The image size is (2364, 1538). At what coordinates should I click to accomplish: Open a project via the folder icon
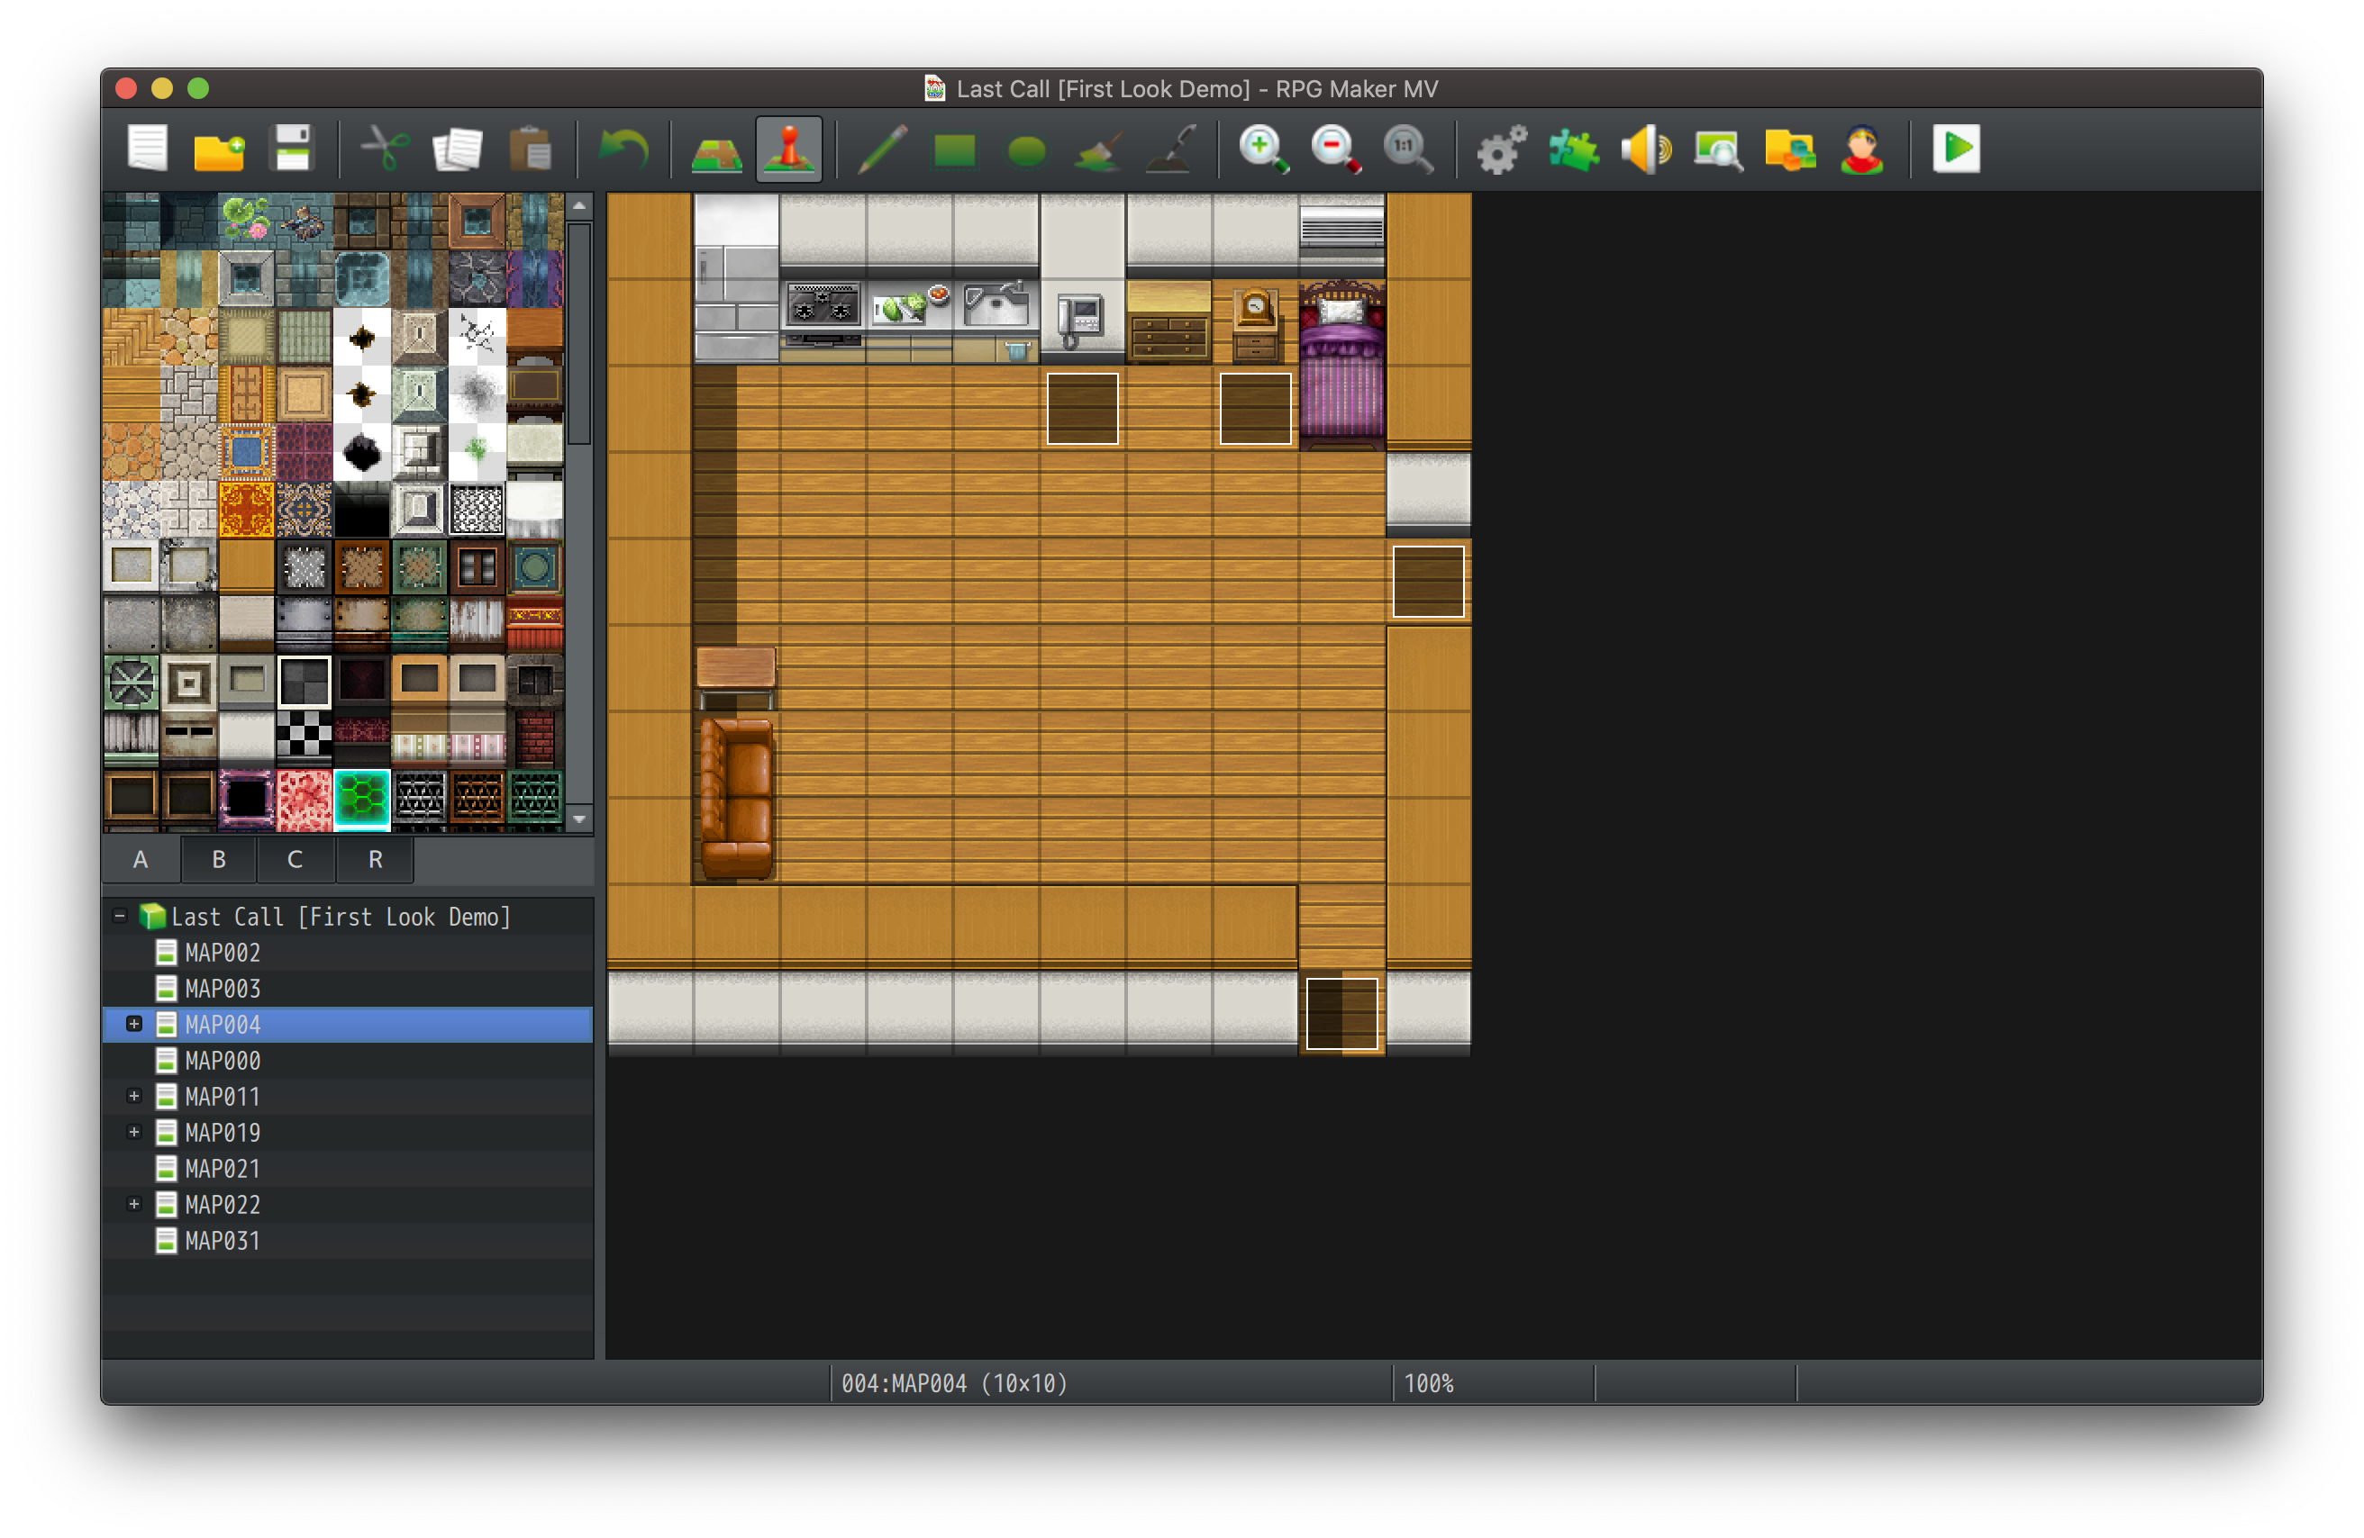[220, 149]
